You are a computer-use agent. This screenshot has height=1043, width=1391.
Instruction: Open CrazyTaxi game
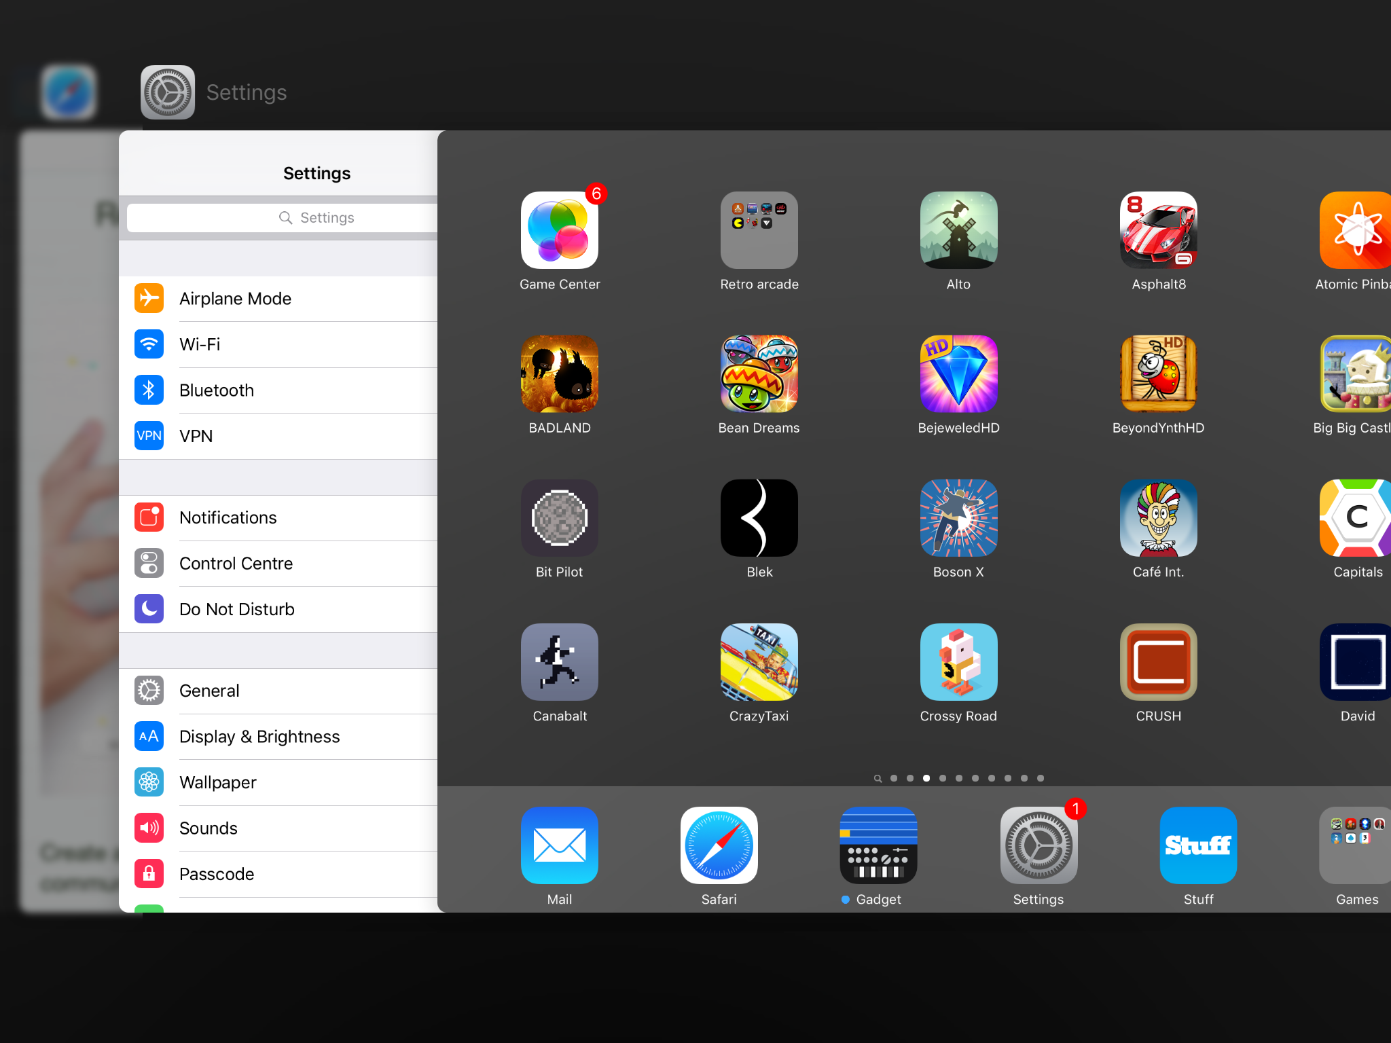[759, 662]
